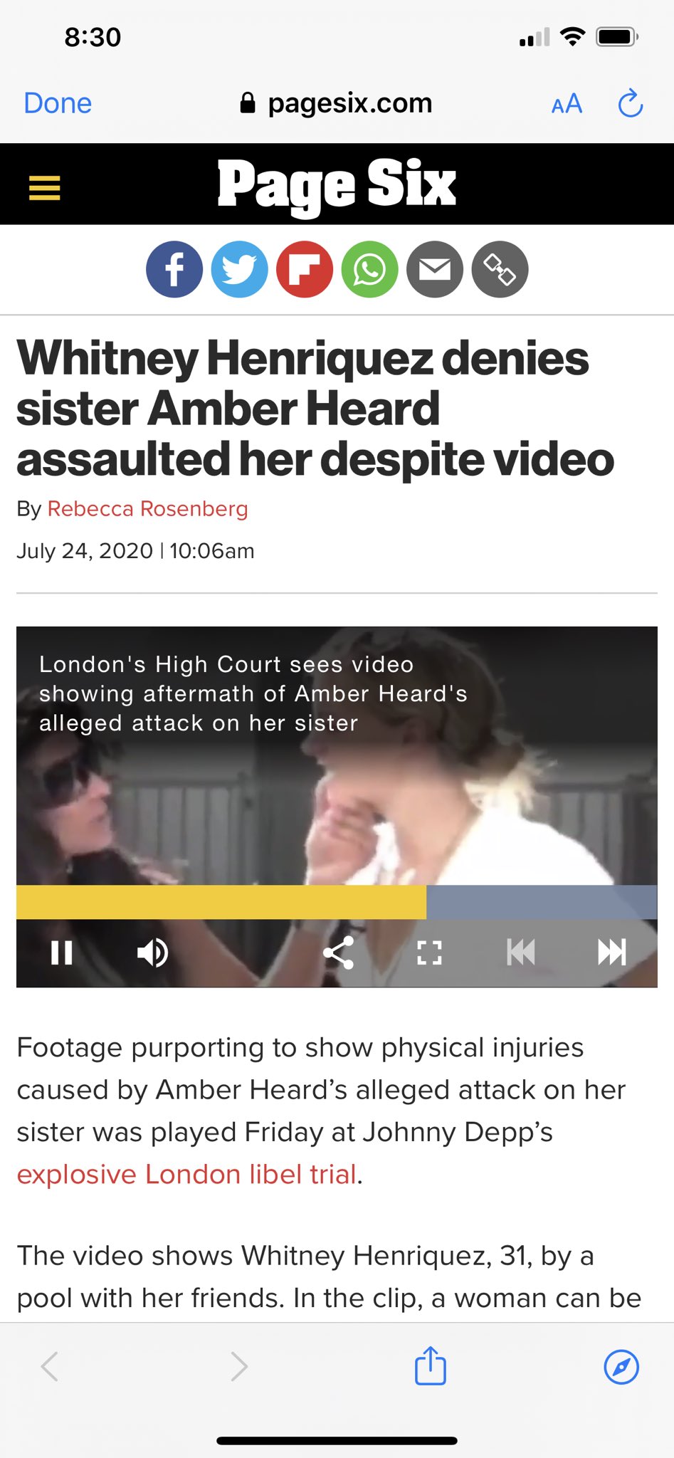The image size is (674, 1458).
Task: Open Rebecca Rosenberg author link
Action: click(147, 509)
